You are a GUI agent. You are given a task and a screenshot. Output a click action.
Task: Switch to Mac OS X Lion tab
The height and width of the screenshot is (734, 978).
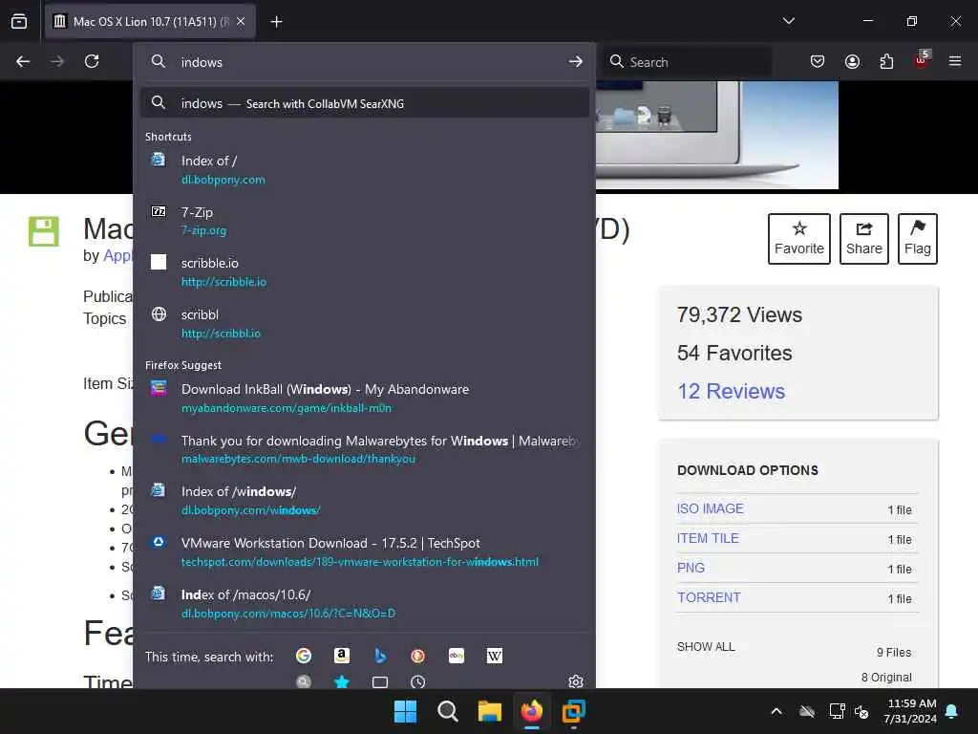[x=150, y=21]
